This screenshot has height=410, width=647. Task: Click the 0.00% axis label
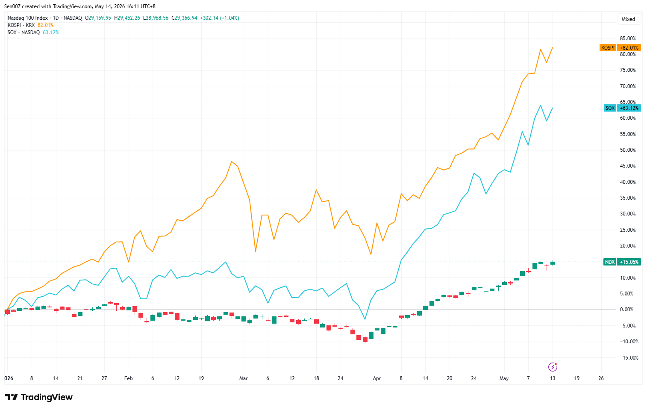pos(626,310)
